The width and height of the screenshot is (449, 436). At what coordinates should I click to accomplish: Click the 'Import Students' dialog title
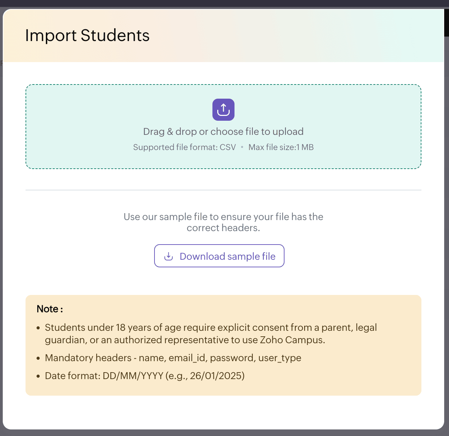point(87,36)
